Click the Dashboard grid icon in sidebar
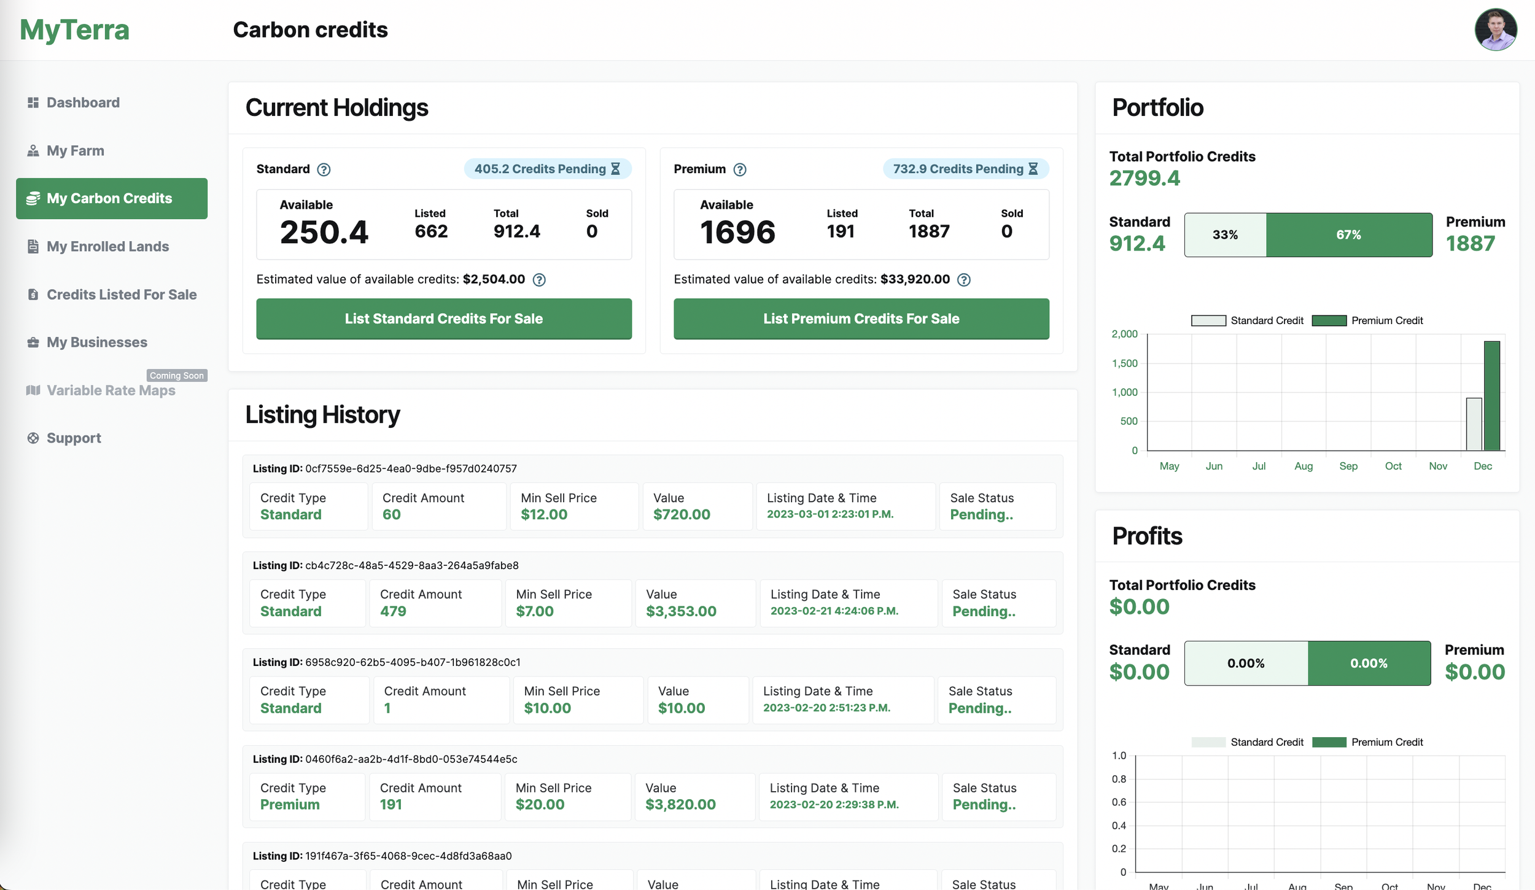 (33, 103)
